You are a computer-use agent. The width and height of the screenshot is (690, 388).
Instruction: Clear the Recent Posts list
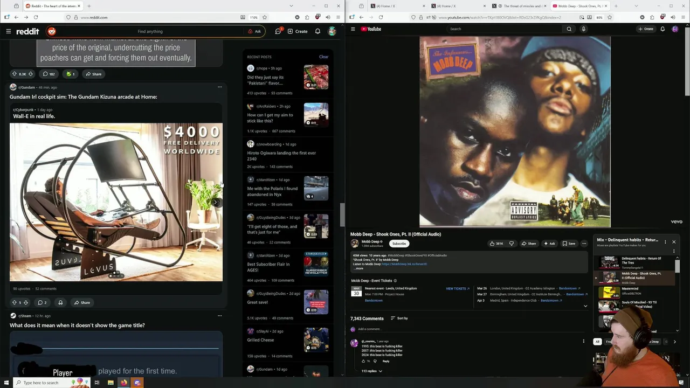[x=323, y=57]
